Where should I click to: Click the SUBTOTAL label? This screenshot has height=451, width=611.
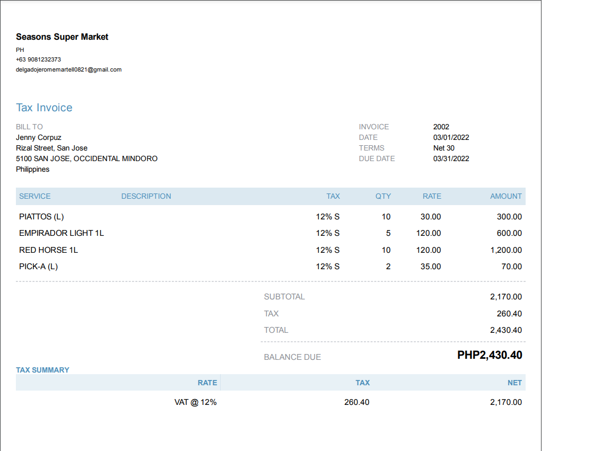(284, 297)
